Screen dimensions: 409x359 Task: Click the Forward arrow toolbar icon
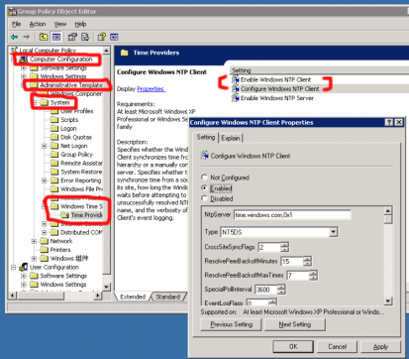click(27, 37)
